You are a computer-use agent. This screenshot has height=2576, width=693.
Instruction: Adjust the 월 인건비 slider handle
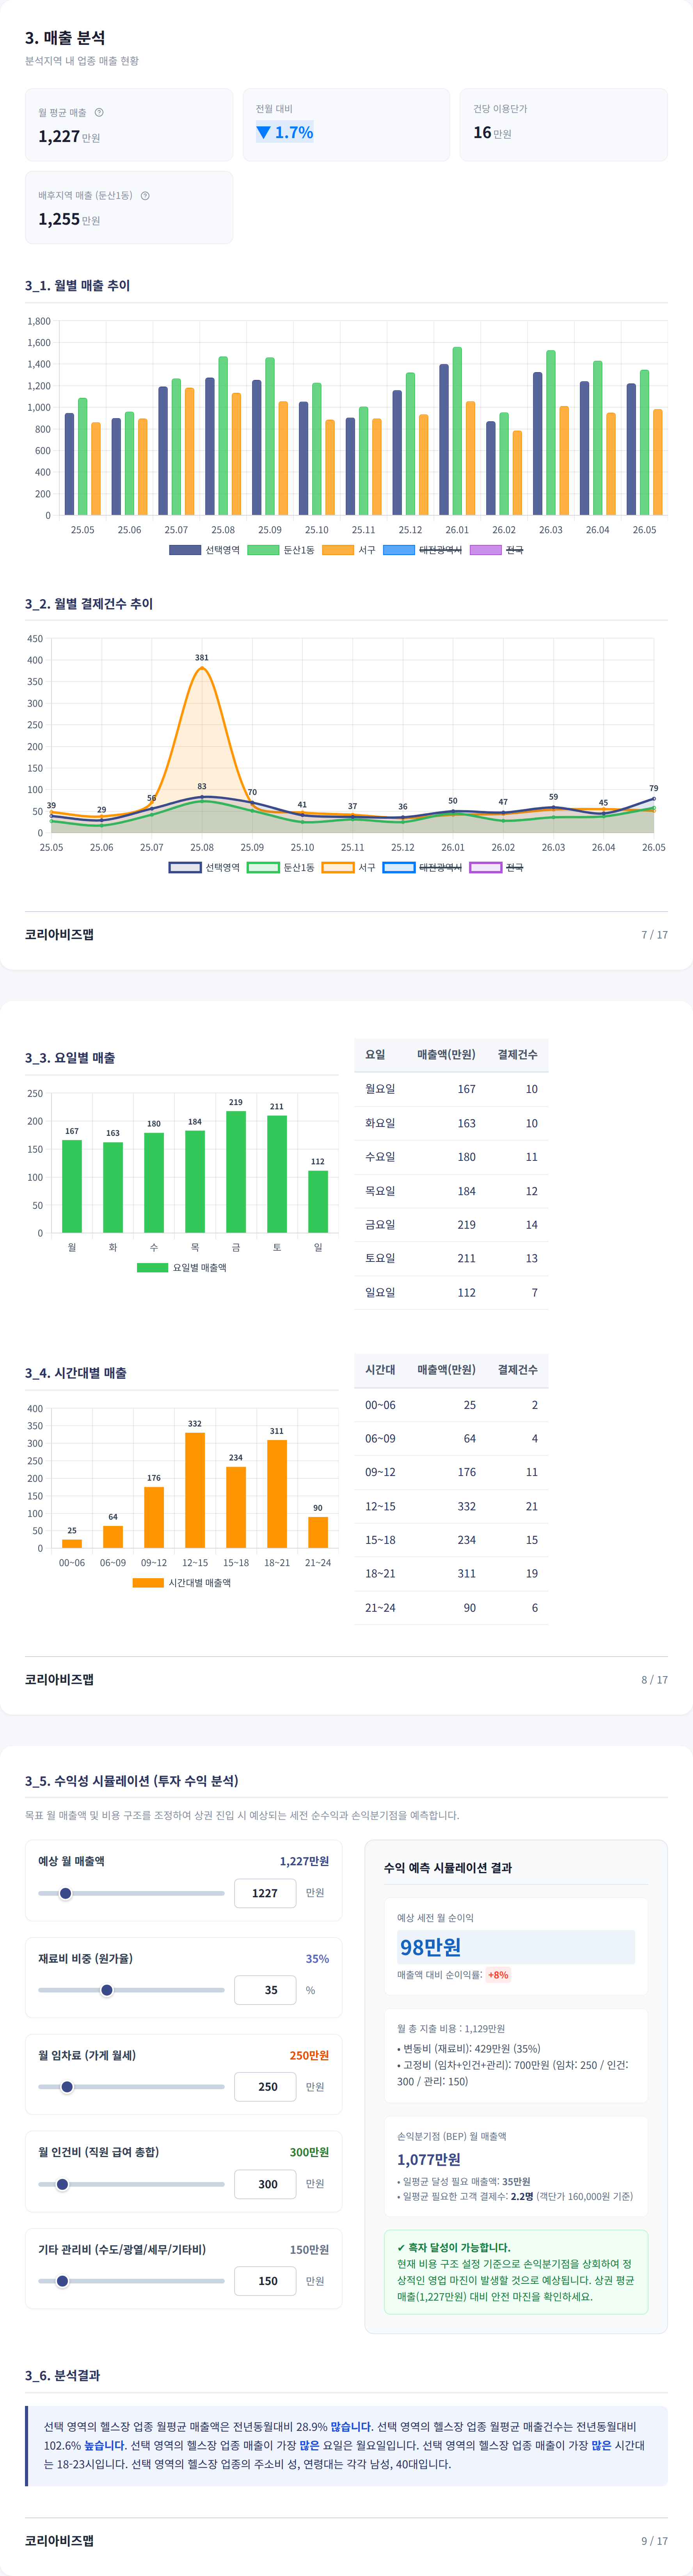pos(62,2184)
